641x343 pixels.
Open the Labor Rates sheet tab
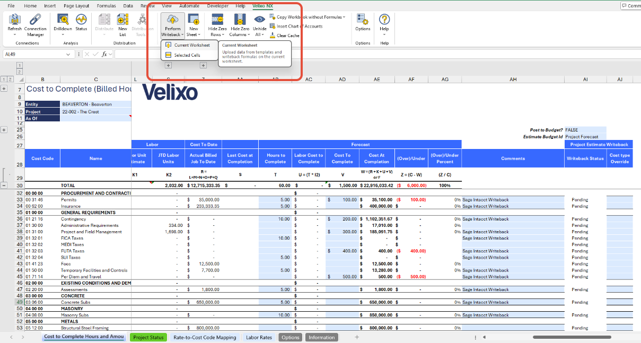(259, 337)
